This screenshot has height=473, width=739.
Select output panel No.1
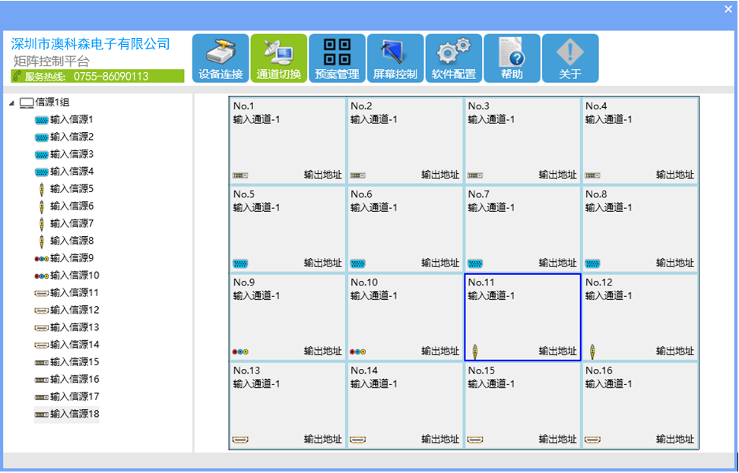(x=287, y=140)
